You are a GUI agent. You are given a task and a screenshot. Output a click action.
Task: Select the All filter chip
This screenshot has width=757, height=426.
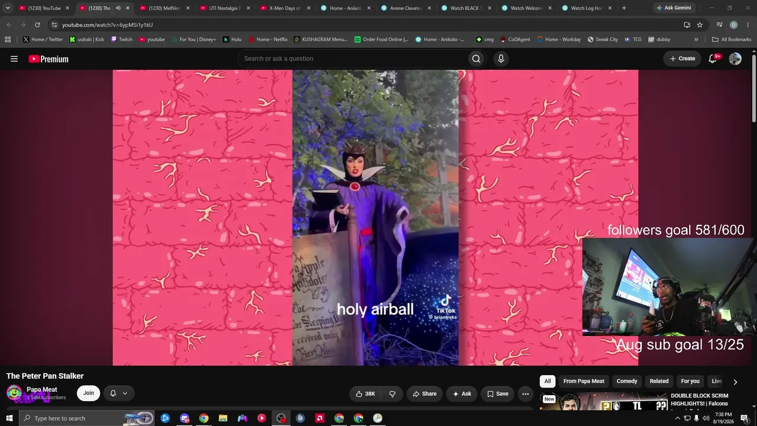coord(548,382)
